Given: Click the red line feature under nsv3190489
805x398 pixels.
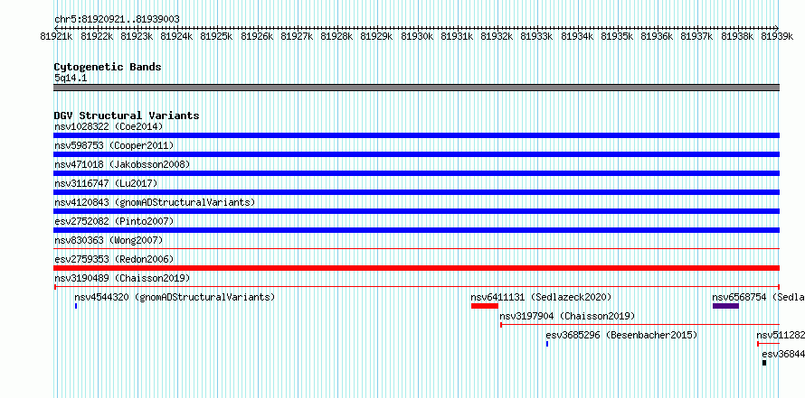Looking at the screenshot, I should tap(416, 287).
